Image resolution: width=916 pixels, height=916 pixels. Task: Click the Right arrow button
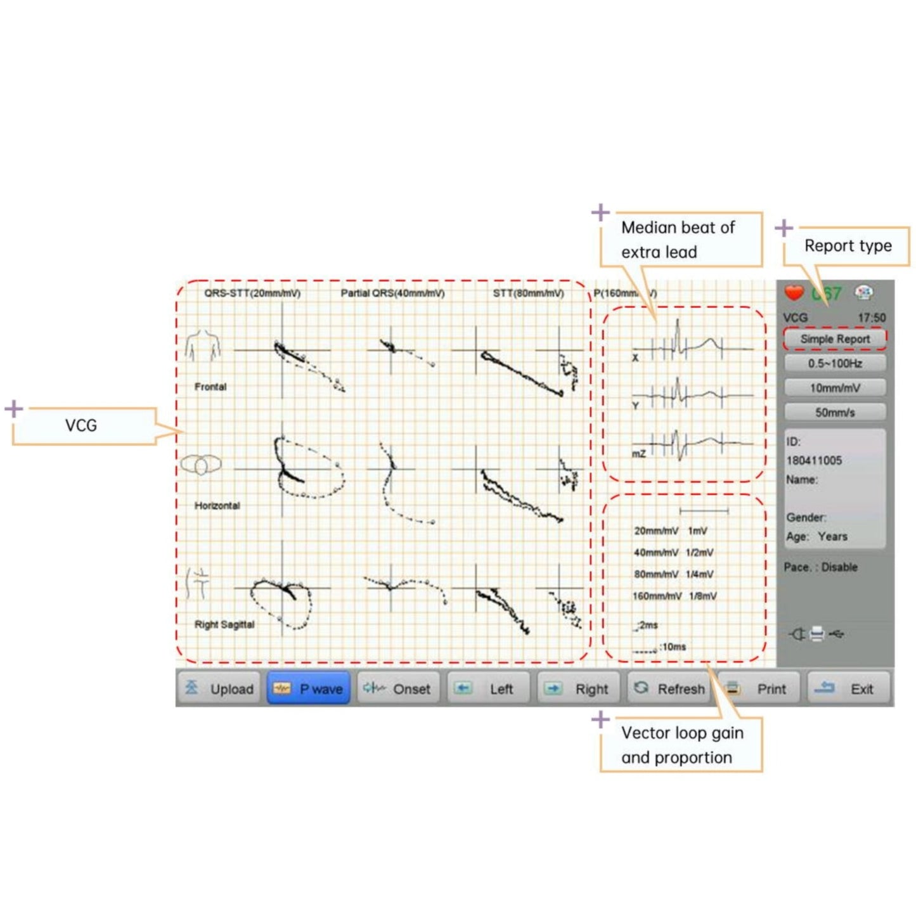pyautogui.click(x=578, y=688)
